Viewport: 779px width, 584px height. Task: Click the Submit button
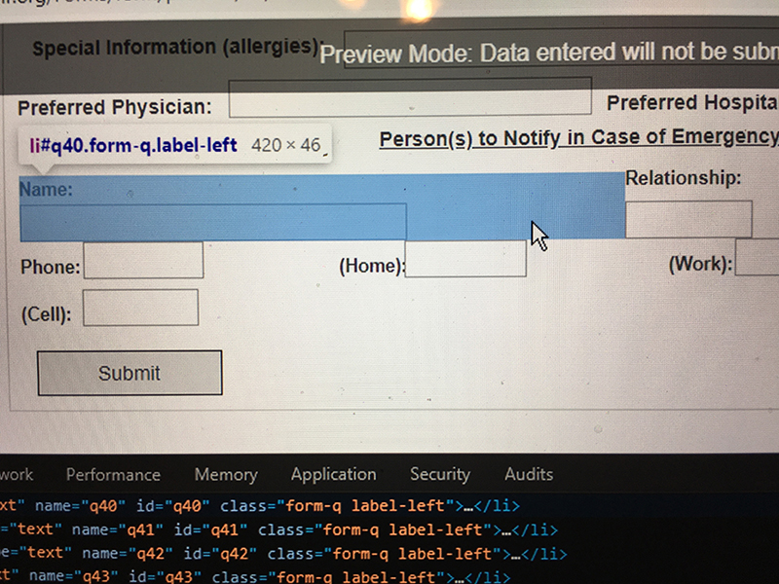(130, 373)
